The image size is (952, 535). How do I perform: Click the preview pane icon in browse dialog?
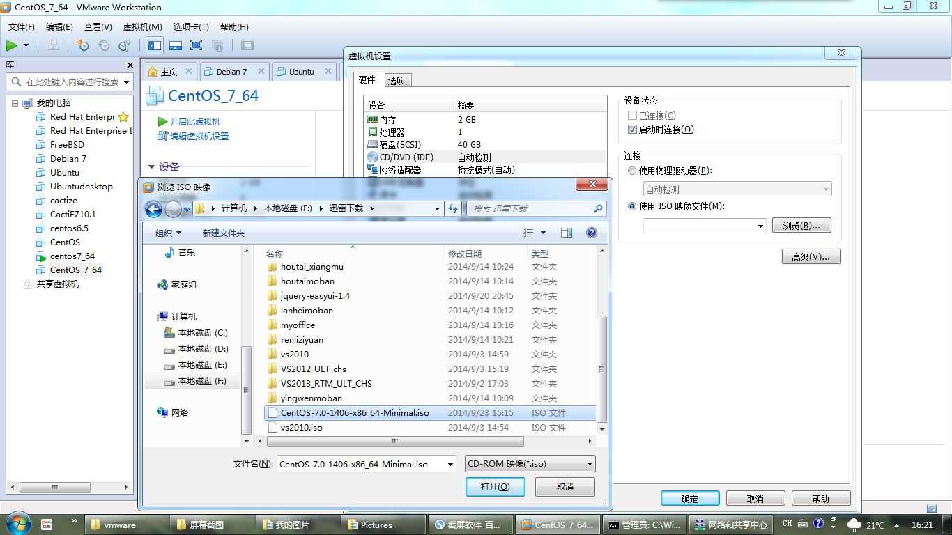click(x=567, y=233)
